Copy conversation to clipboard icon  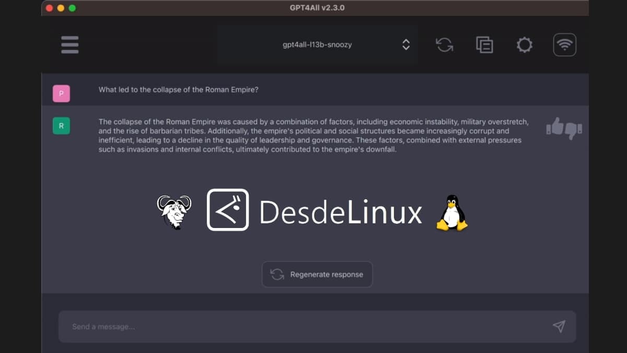point(484,44)
